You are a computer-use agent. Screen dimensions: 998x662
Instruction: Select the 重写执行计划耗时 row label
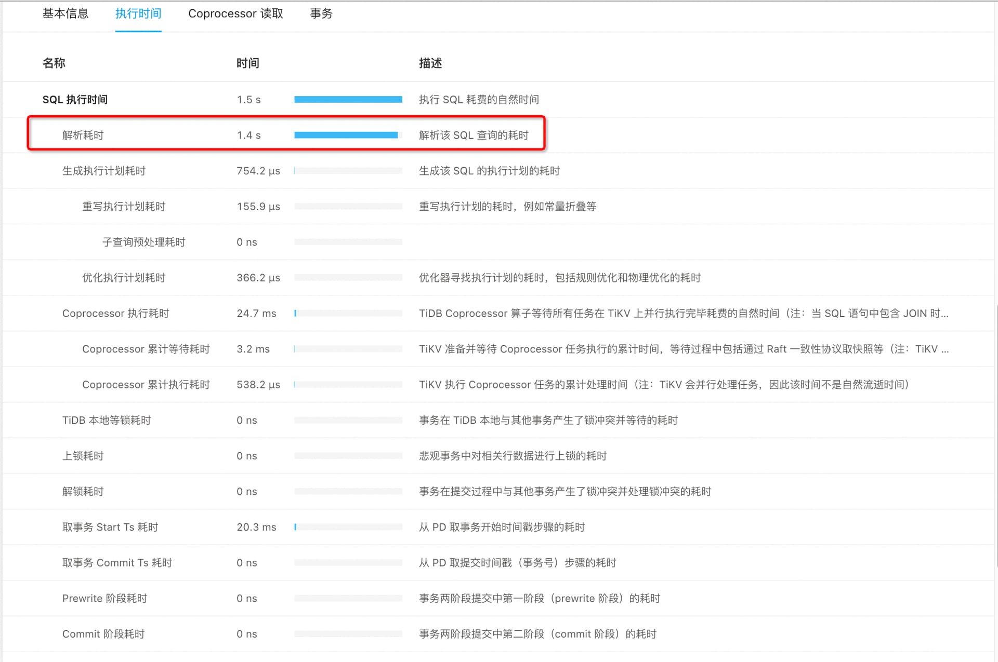pos(124,207)
